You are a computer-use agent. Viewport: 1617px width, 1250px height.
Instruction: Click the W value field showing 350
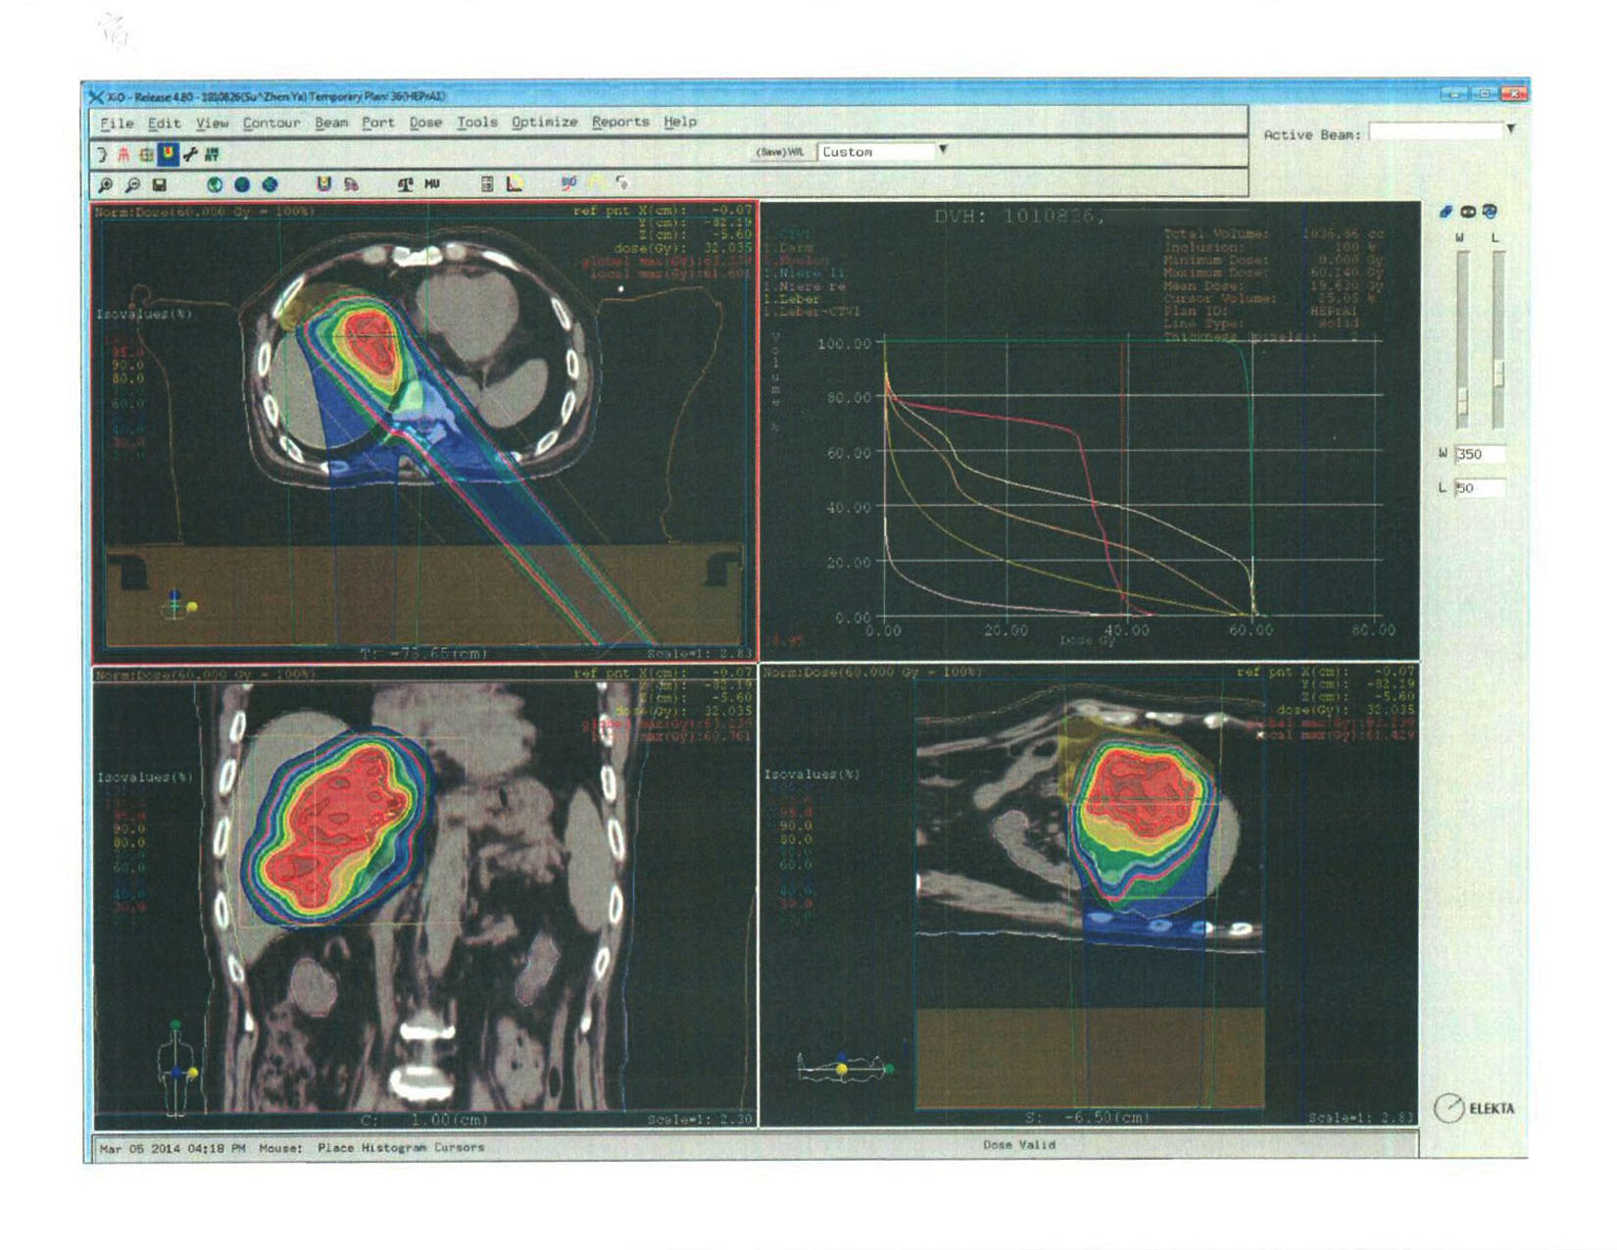(x=1480, y=454)
